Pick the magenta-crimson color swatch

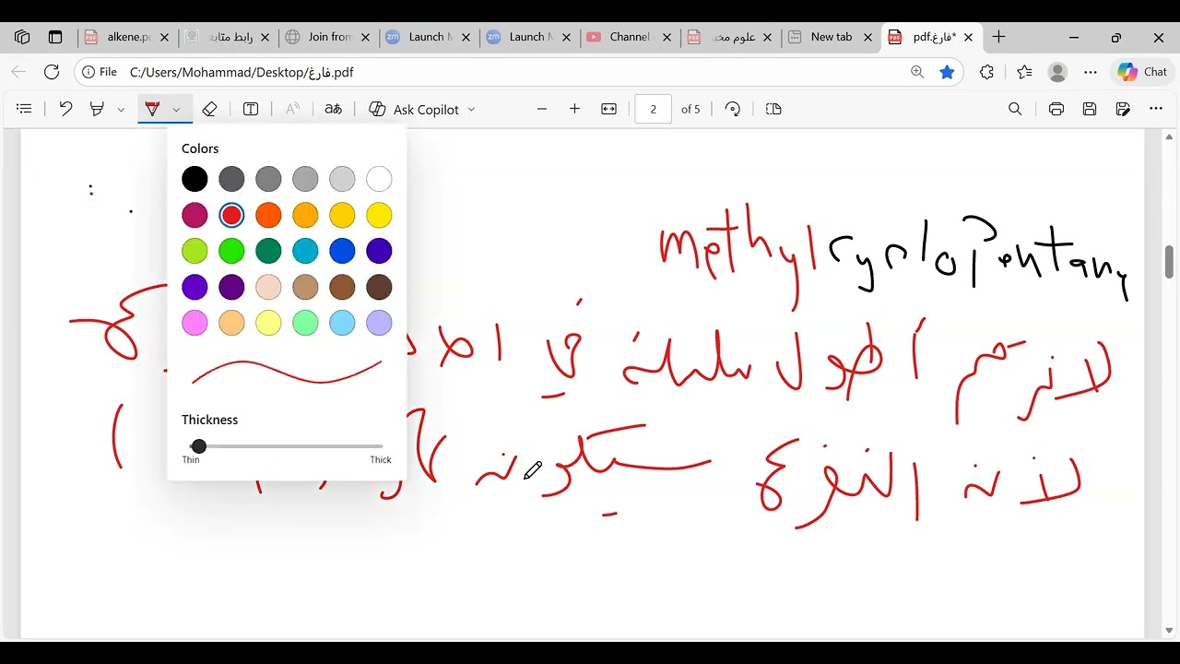[195, 215]
